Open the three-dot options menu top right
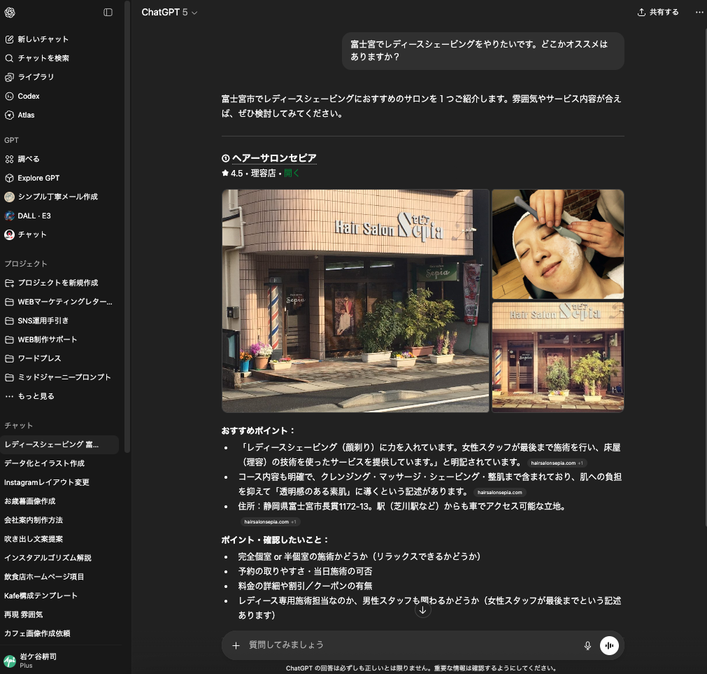The height and width of the screenshot is (674, 707). [699, 13]
